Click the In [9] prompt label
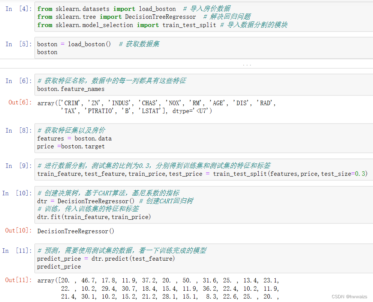The height and width of the screenshot is (302, 373). (x=18, y=166)
